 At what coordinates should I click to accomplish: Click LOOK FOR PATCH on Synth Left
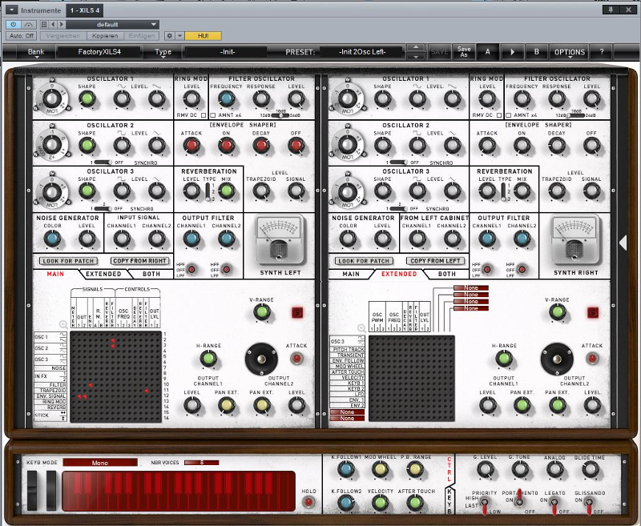coord(69,261)
